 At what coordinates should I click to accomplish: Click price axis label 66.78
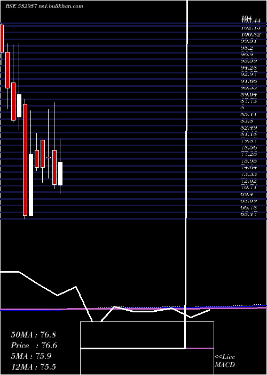249,208
